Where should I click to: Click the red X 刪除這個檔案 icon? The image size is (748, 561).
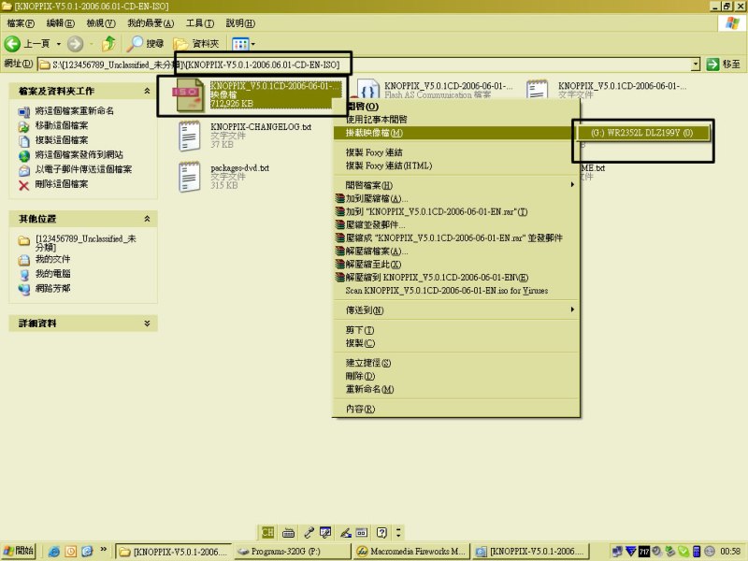[x=24, y=185]
